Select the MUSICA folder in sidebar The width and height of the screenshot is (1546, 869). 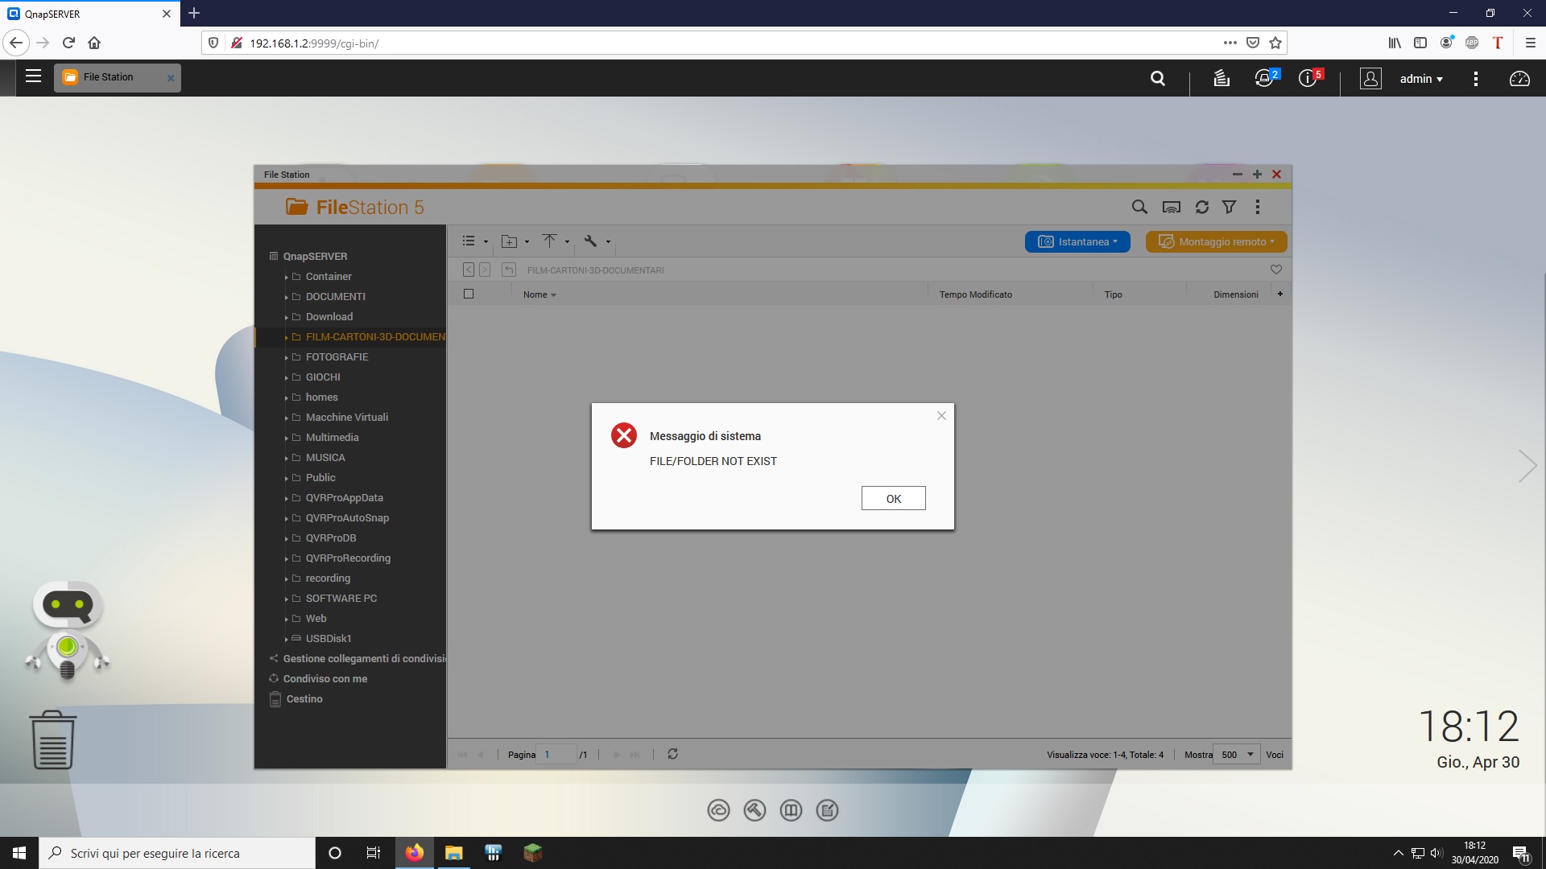(325, 457)
